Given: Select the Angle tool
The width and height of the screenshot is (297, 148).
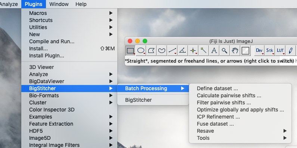Looking at the screenshot, I should pyautogui.click(x=183, y=51).
